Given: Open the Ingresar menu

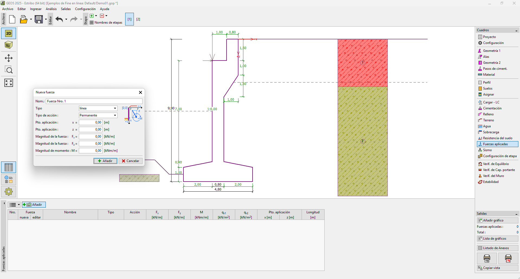Looking at the screenshot, I should tap(36, 9).
